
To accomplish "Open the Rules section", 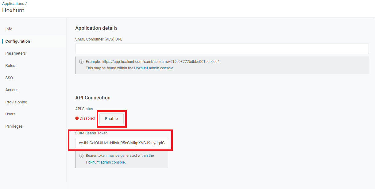I will point(10,66).
